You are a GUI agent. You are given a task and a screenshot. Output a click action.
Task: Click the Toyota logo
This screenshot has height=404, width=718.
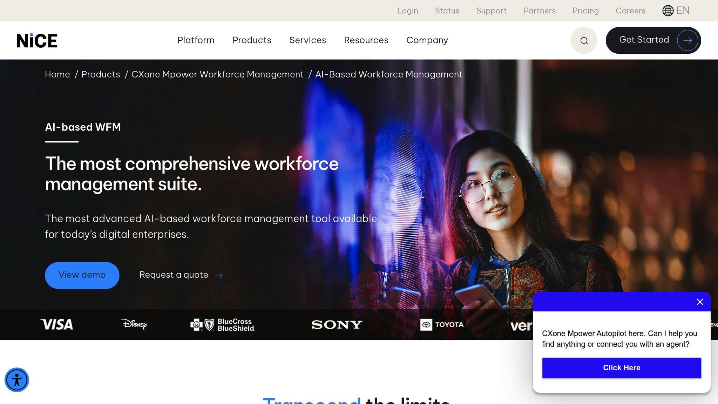point(442,325)
